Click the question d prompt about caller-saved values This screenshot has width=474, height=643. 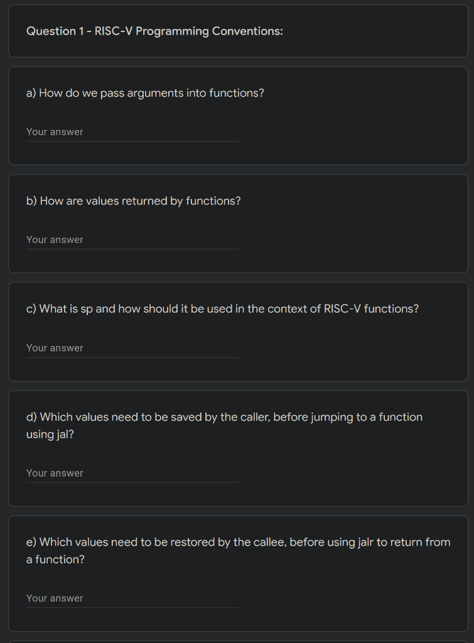[x=224, y=425]
